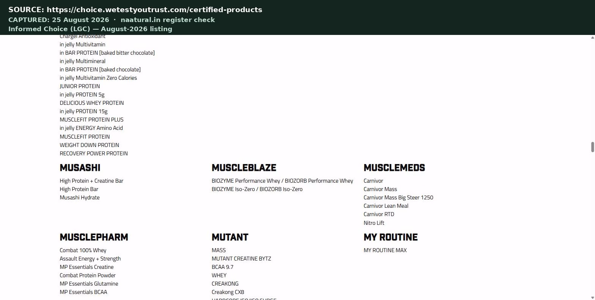Click Carnivor Lean Meal product
595x300 pixels.
pos(386,206)
